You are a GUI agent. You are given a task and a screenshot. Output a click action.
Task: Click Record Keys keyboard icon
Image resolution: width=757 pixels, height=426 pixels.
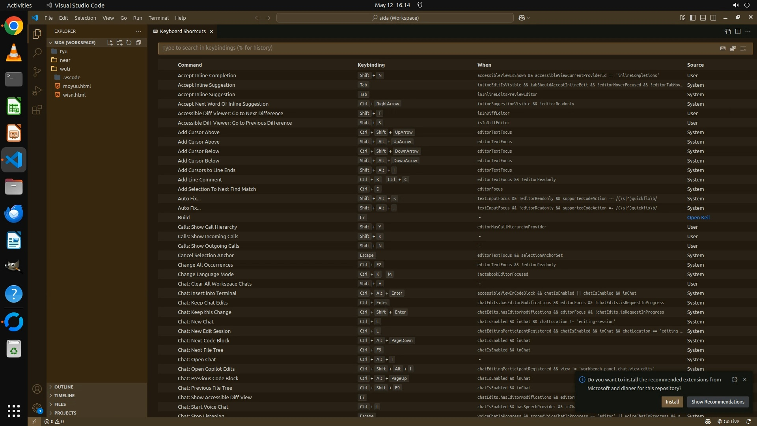tap(723, 48)
